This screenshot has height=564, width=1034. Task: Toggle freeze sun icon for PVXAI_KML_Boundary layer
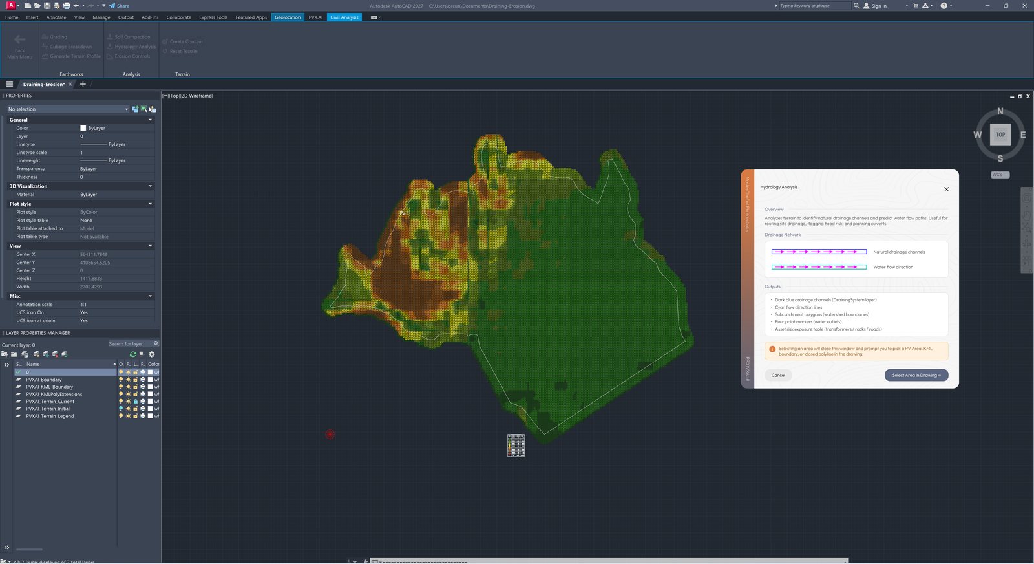[128, 387]
